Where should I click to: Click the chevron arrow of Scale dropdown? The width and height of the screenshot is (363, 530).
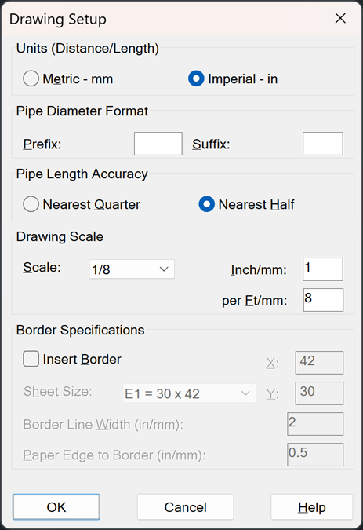click(164, 269)
